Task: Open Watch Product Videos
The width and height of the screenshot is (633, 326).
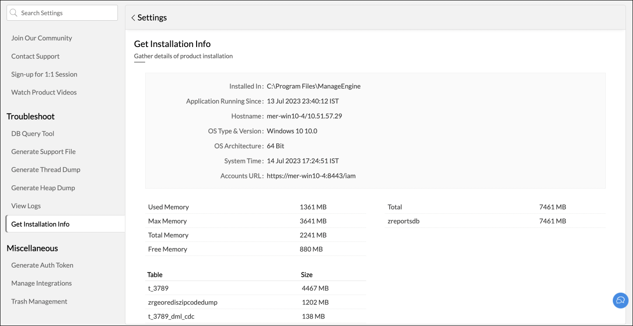Action: click(44, 92)
